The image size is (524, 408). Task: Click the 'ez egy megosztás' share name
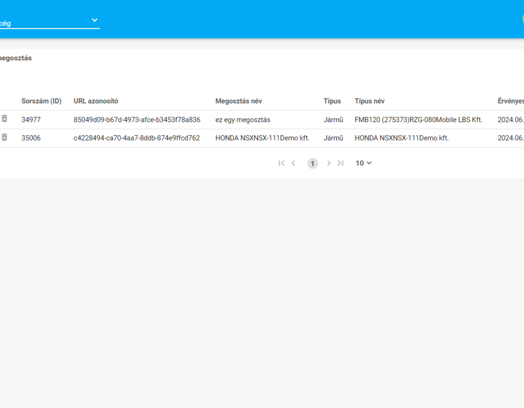pos(243,119)
